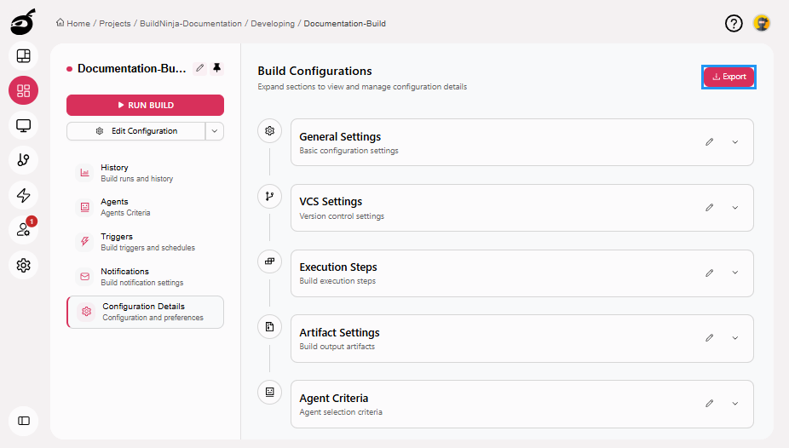Open user management icon with notification badge
Screen dimensions: 789x448
pyautogui.click(x=24, y=230)
